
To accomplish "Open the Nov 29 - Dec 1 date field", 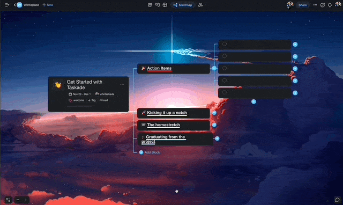I will [x=80, y=94].
